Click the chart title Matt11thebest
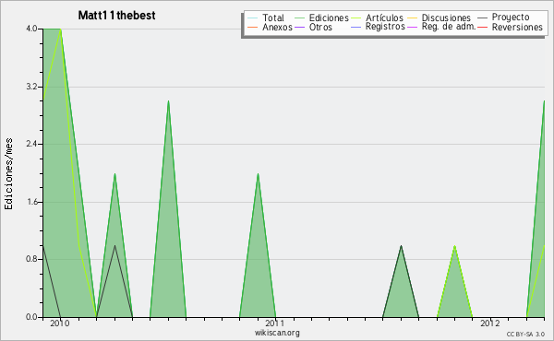This screenshot has width=554, height=341. [x=116, y=16]
